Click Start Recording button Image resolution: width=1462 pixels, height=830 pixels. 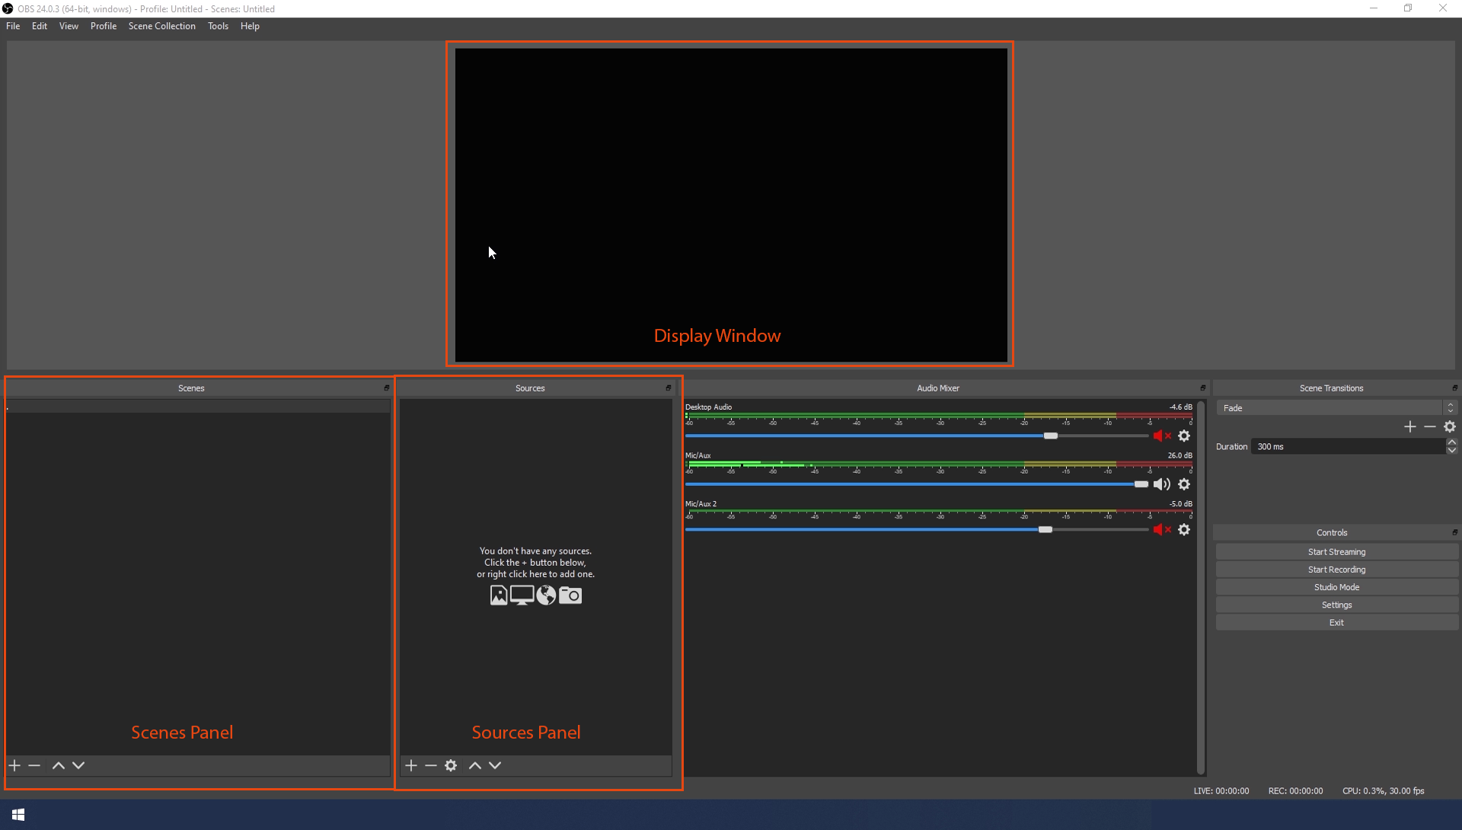[1336, 570]
